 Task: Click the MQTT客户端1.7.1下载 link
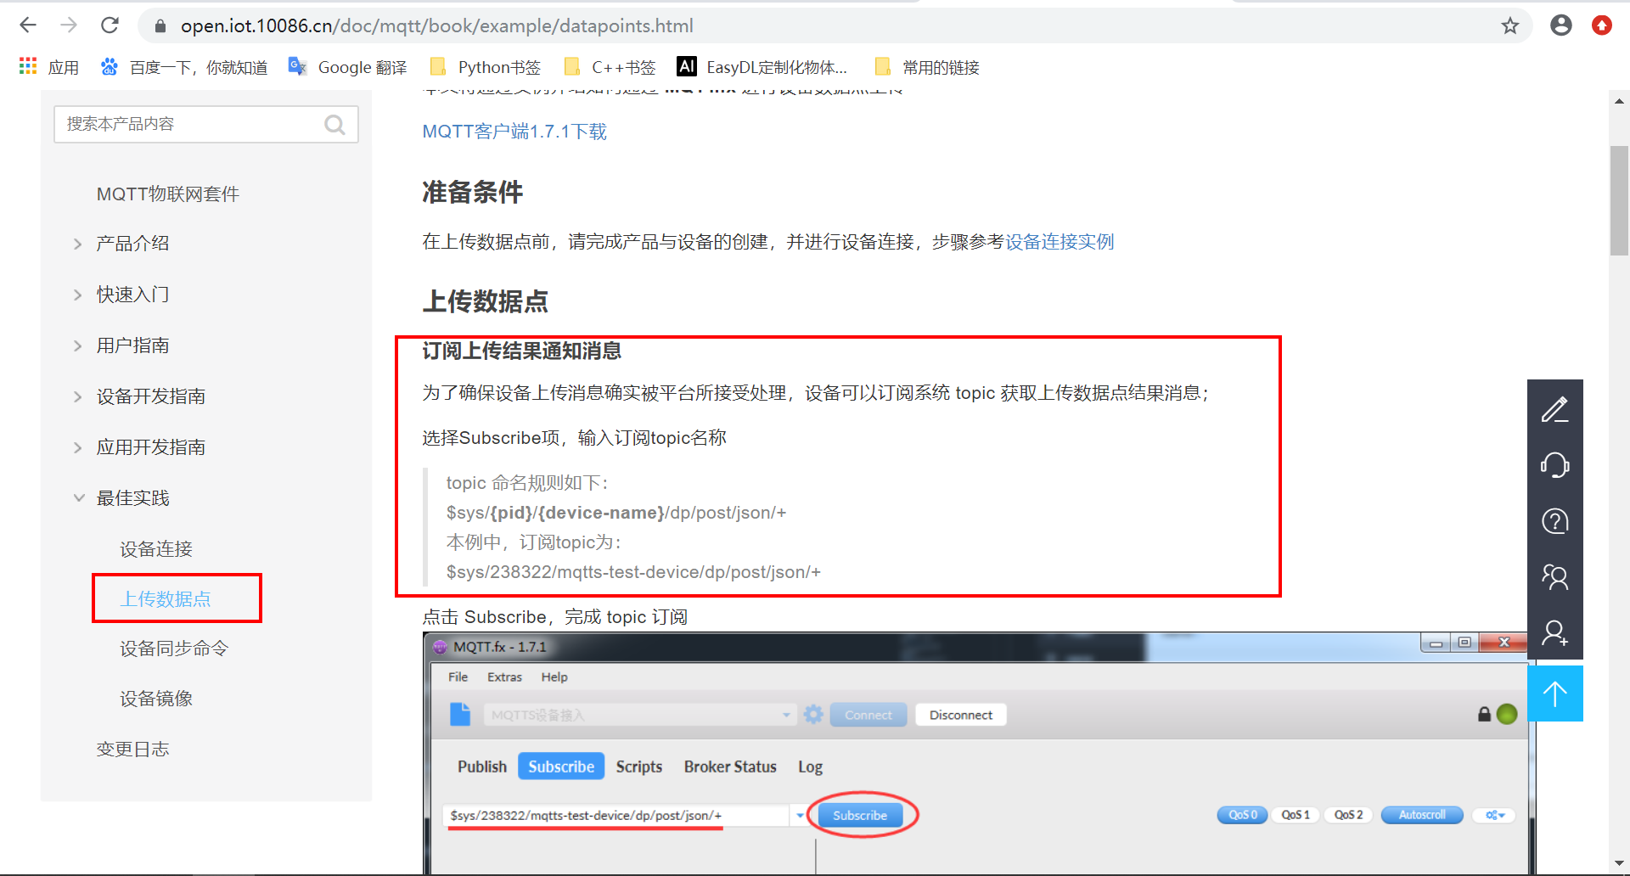coord(514,132)
